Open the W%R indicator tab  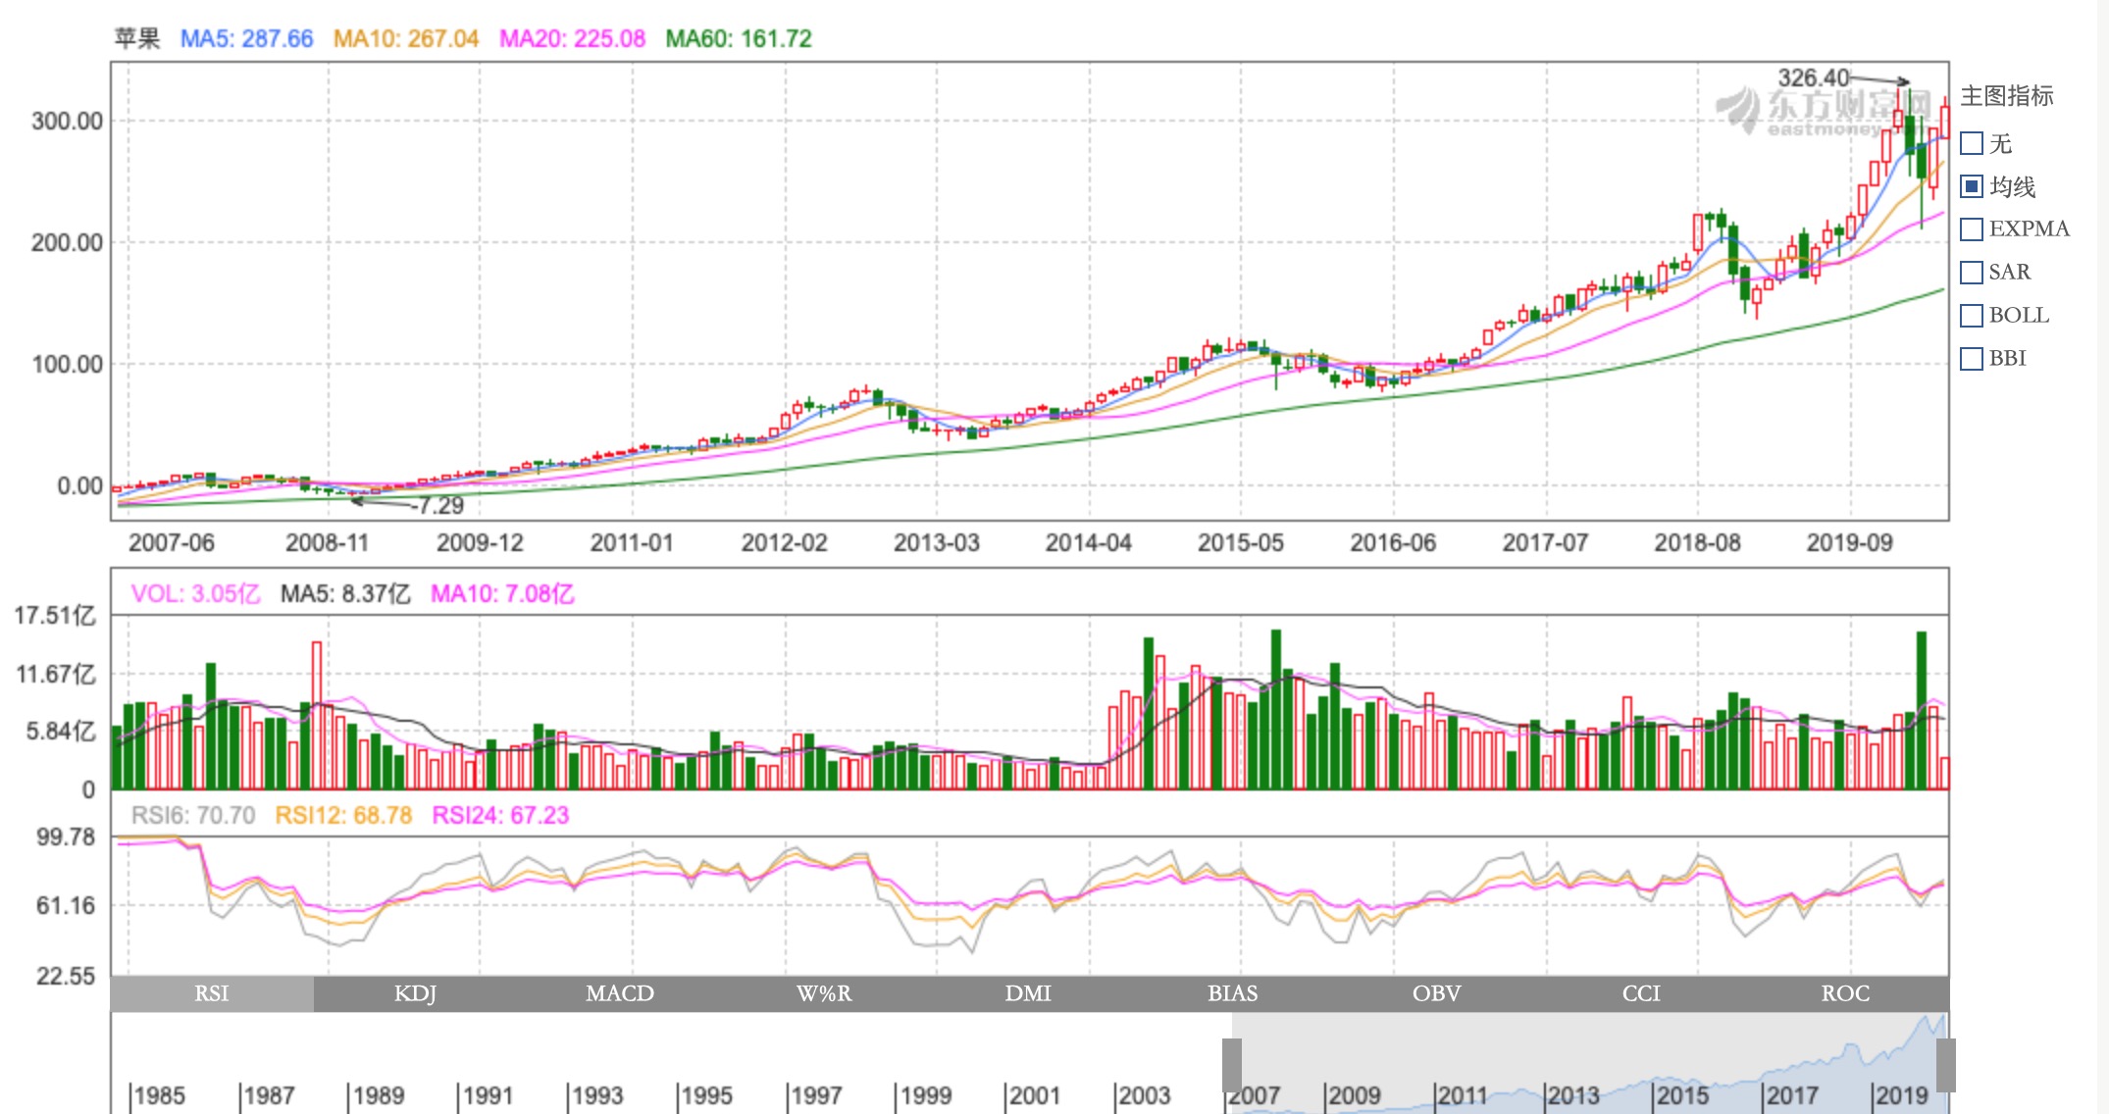tap(824, 993)
